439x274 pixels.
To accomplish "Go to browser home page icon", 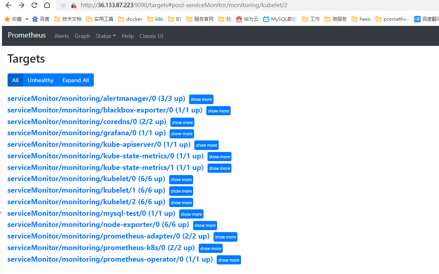I will tap(47, 5).
